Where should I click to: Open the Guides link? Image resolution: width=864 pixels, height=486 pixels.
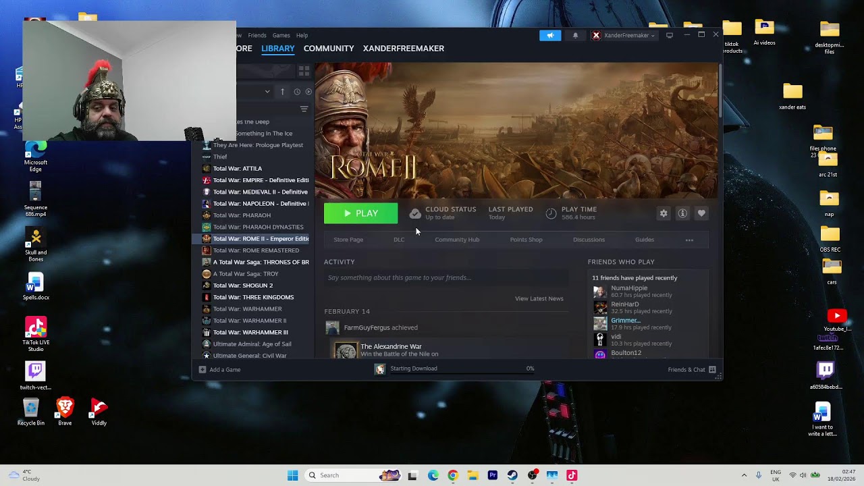645,240
